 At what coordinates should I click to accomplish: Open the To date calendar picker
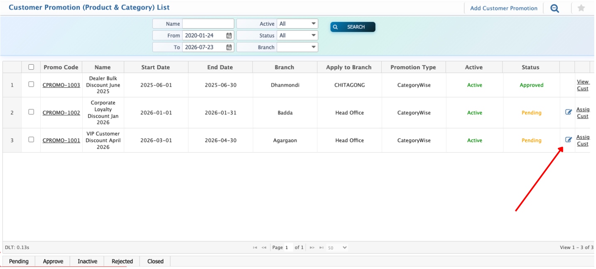point(229,47)
